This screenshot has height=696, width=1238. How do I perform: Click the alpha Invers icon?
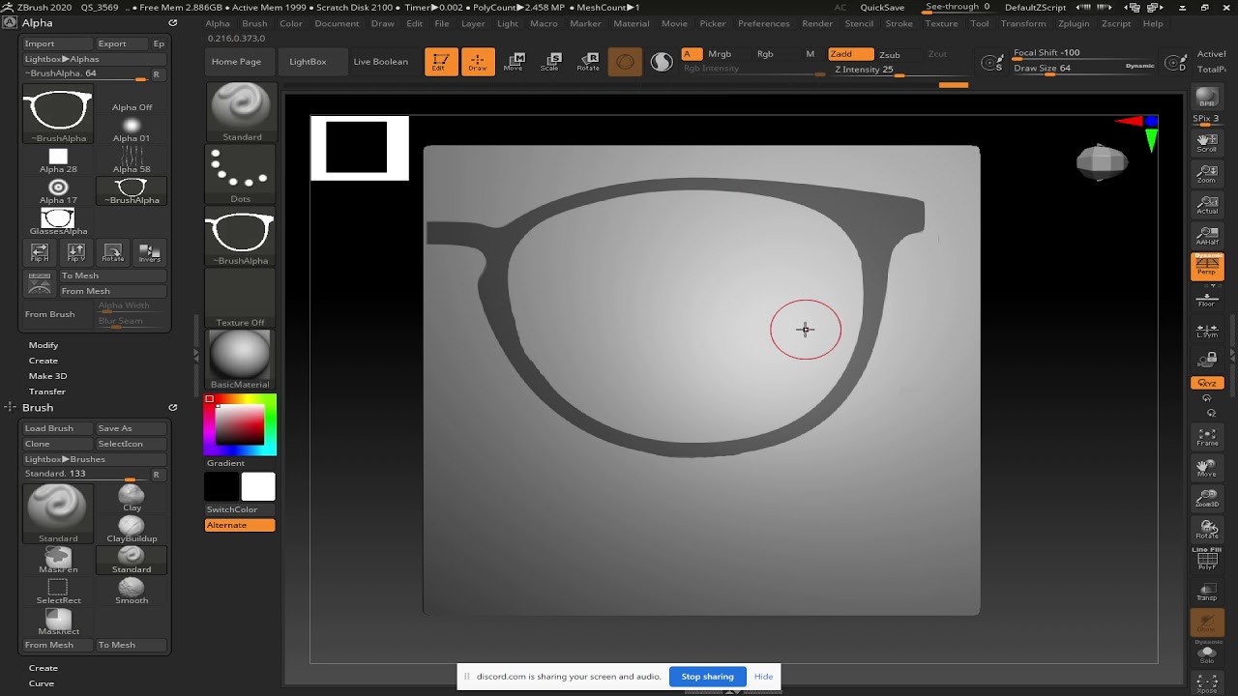pos(149,253)
